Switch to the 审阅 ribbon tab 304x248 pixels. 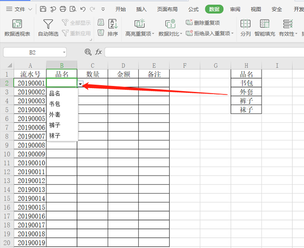tap(235, 9)
